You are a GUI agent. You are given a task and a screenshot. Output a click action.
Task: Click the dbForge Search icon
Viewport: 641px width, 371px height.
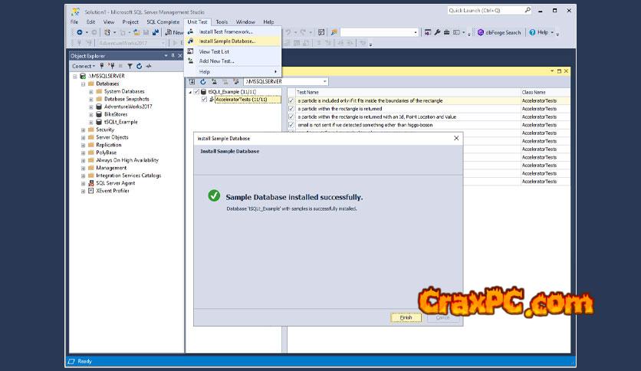tap(480, 32)
